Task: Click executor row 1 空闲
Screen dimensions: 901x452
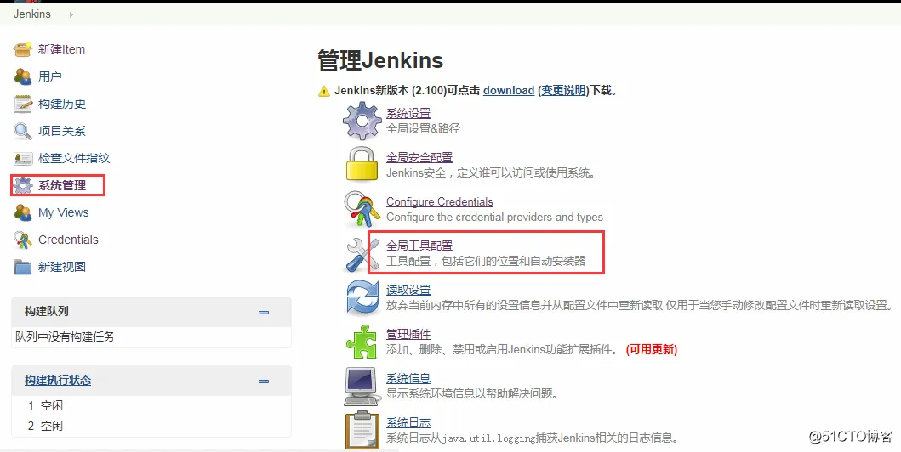Action: (45, 405)
